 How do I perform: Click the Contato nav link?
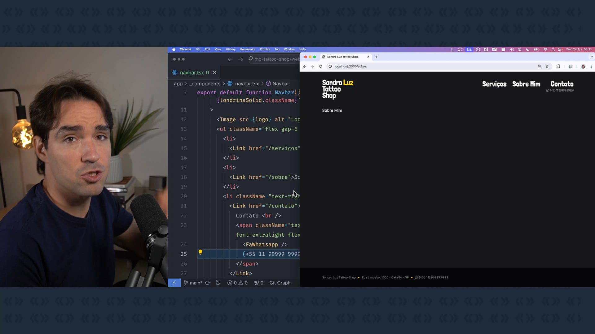click(562, 84)
